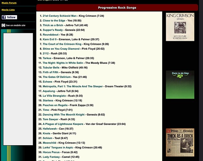The width and height of the screenshot is (203, 161).
Task: Click Focus (6:42) text
Action: [70, 152]
